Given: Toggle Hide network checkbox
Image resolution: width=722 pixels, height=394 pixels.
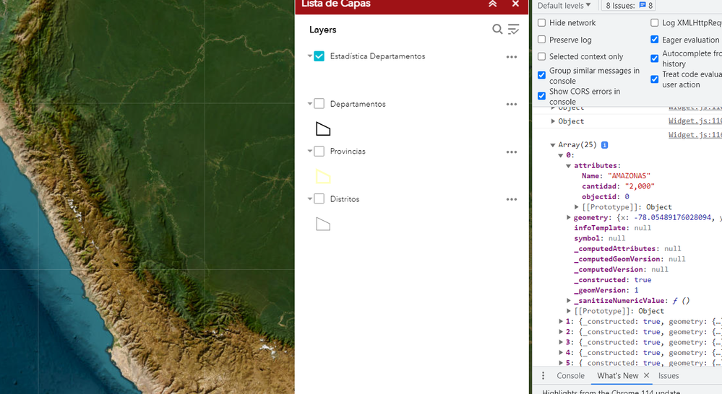Looking at the screenshot, I should 542,22.
